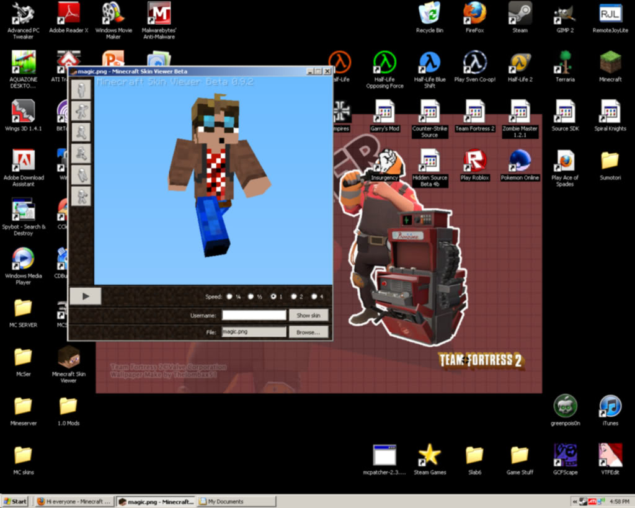Launch Terraria from the desktop

565,66
